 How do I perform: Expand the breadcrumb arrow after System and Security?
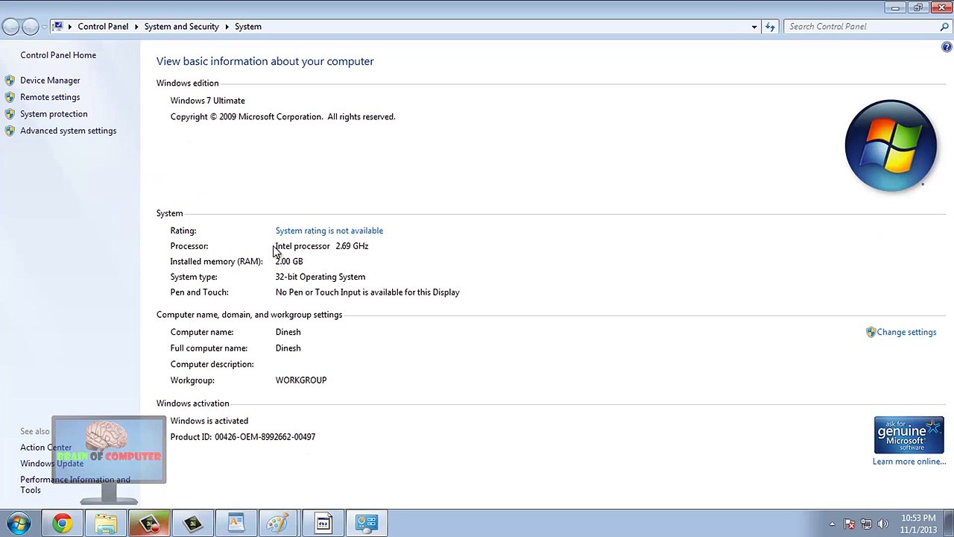coord(227,26)
